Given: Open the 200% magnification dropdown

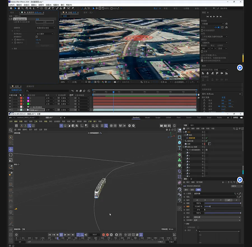Looking at the screenshot, I should tap(64, 82).
